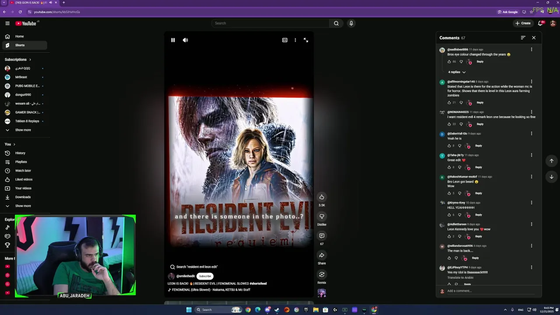Screen dimensions: 560x315
Task: Open File Explorer from the taskbar
Action: coord(315,310)
